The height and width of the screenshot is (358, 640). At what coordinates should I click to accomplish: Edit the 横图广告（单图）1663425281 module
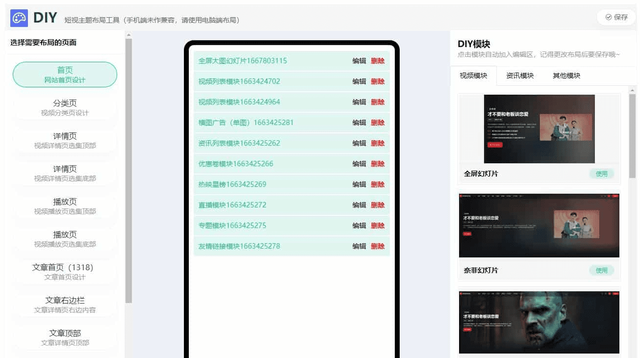click(x=359, y=123)
